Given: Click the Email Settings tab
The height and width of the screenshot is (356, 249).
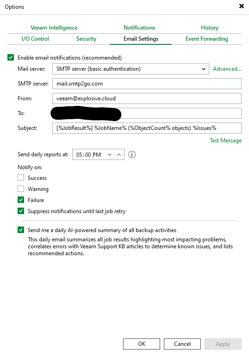Looking at the screenshot, I should pos(141,39).
